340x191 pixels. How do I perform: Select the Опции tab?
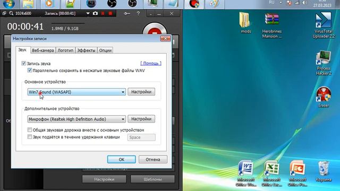pos(105,50)
